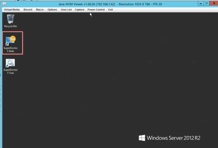Click the 'Recycle Bin' label text
The height and width of the screenshot is (148, 218).
point(10,26)
